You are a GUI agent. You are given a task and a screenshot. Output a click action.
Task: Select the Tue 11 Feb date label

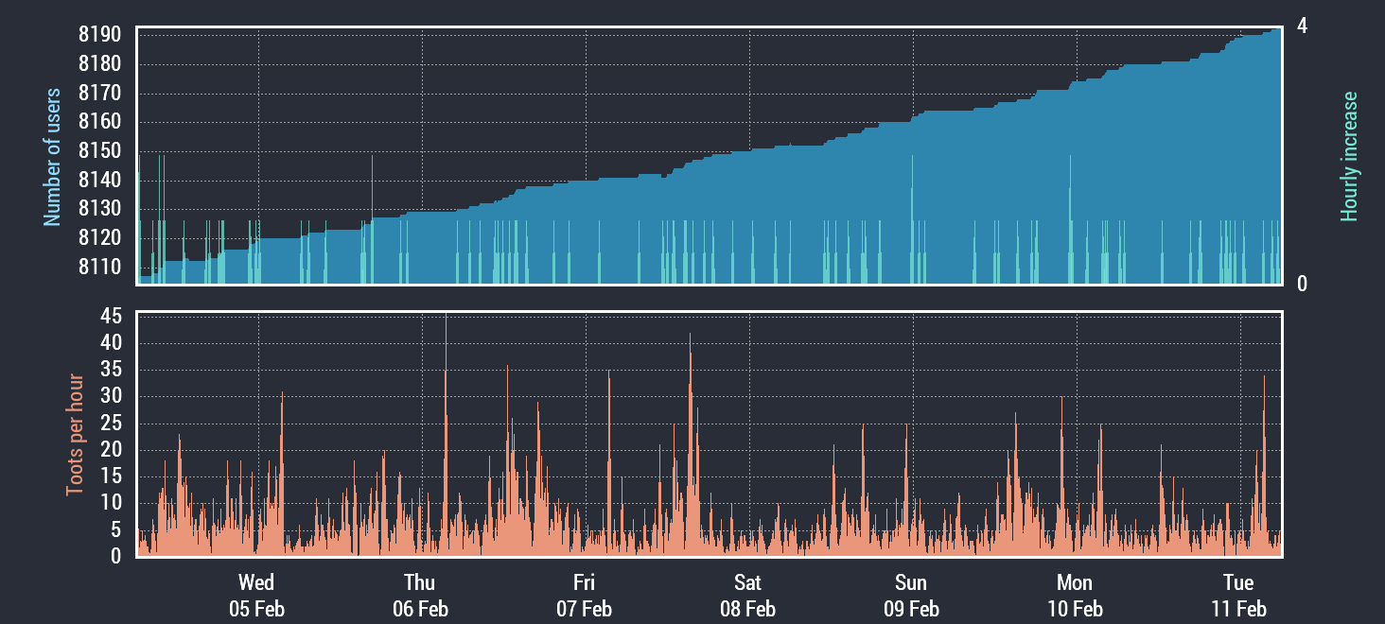tap(1238, 596)
